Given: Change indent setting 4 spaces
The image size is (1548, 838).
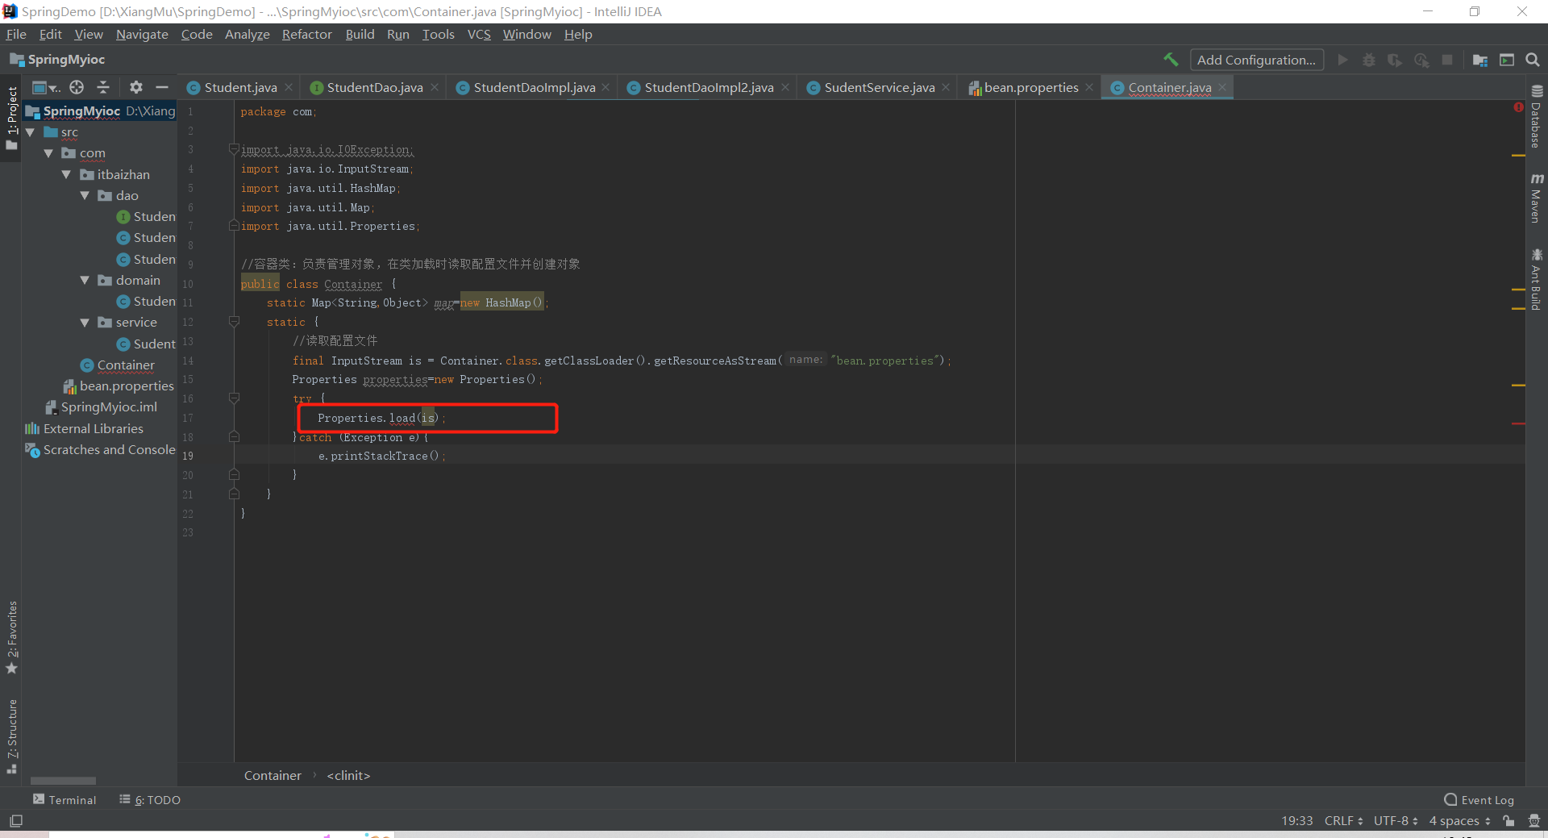Looking at the screenshot, I should pos(1459,820).
